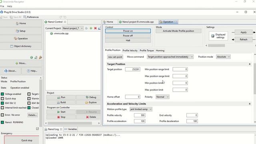Screen dimensions: 256x144
Task: Activate Mode: Profile position
Action: click(x=178, y=31)
